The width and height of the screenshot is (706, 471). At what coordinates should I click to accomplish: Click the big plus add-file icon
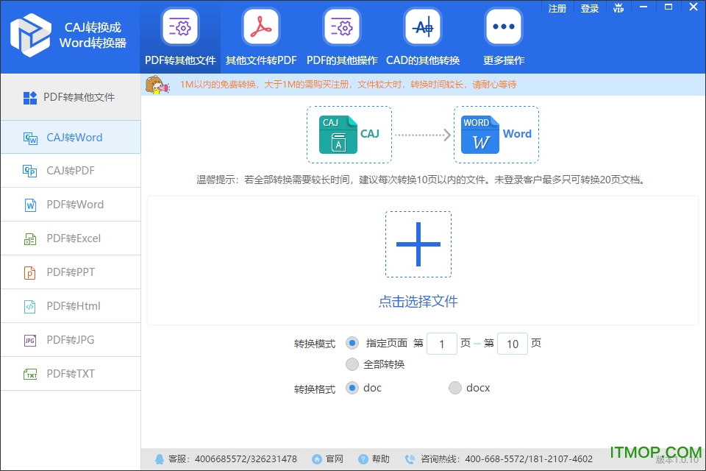pyautogui.click(x=418, y=244)
